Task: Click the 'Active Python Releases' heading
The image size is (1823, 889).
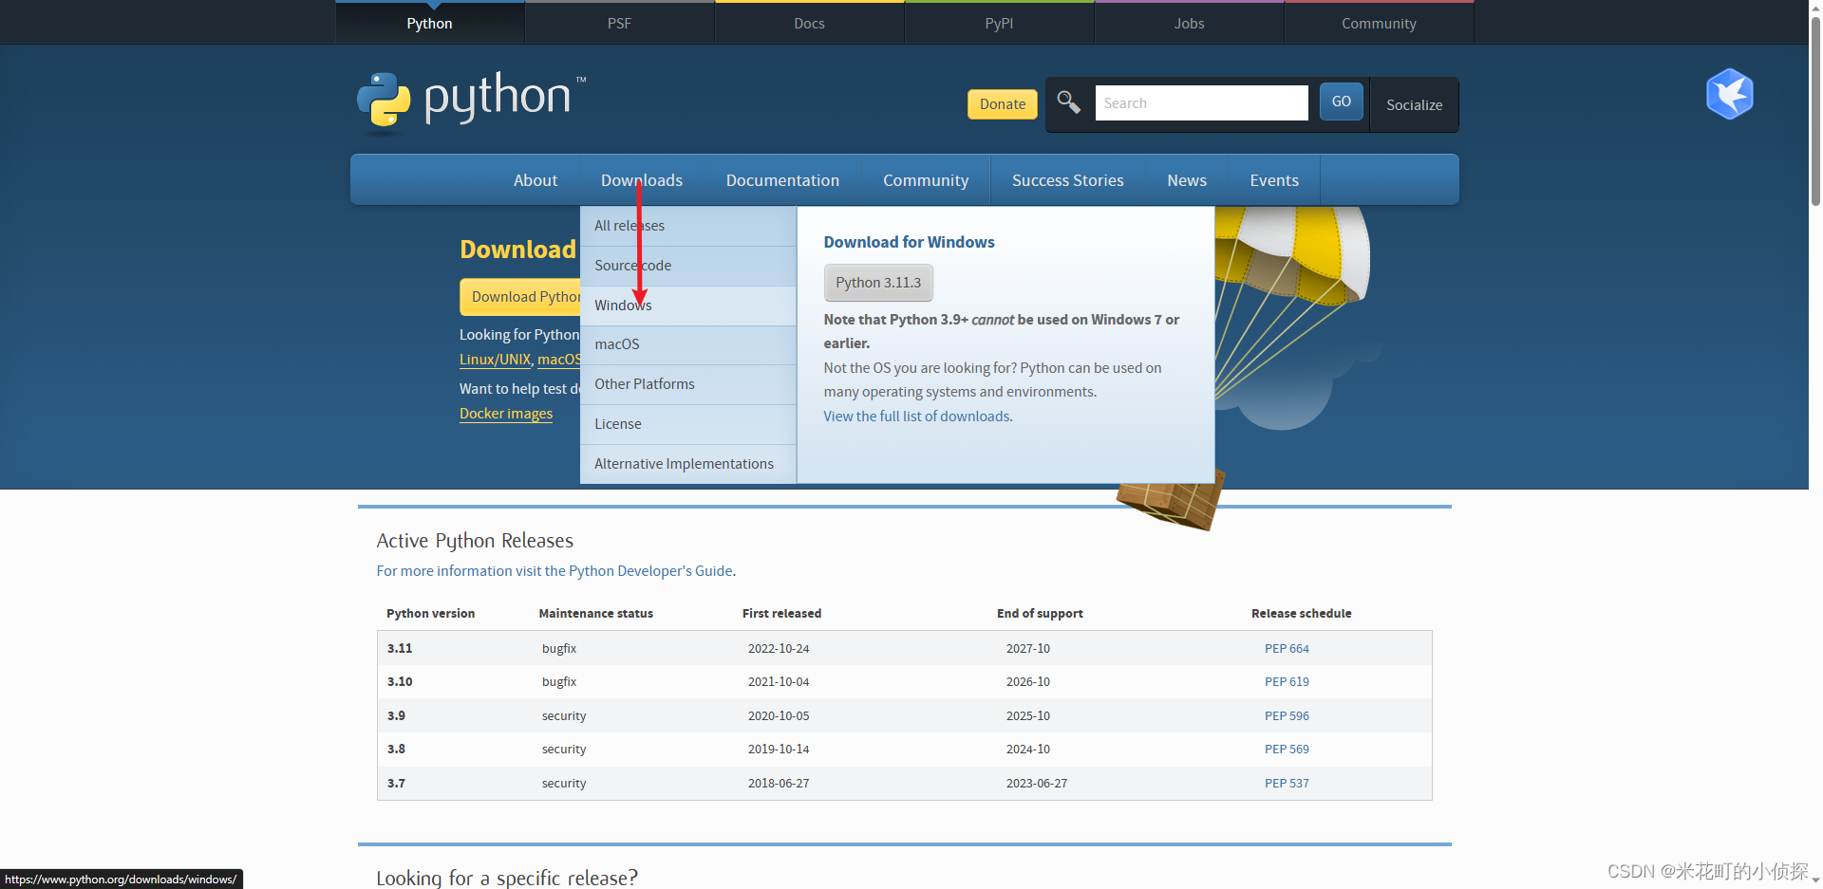Action: [x=475, y=541]
